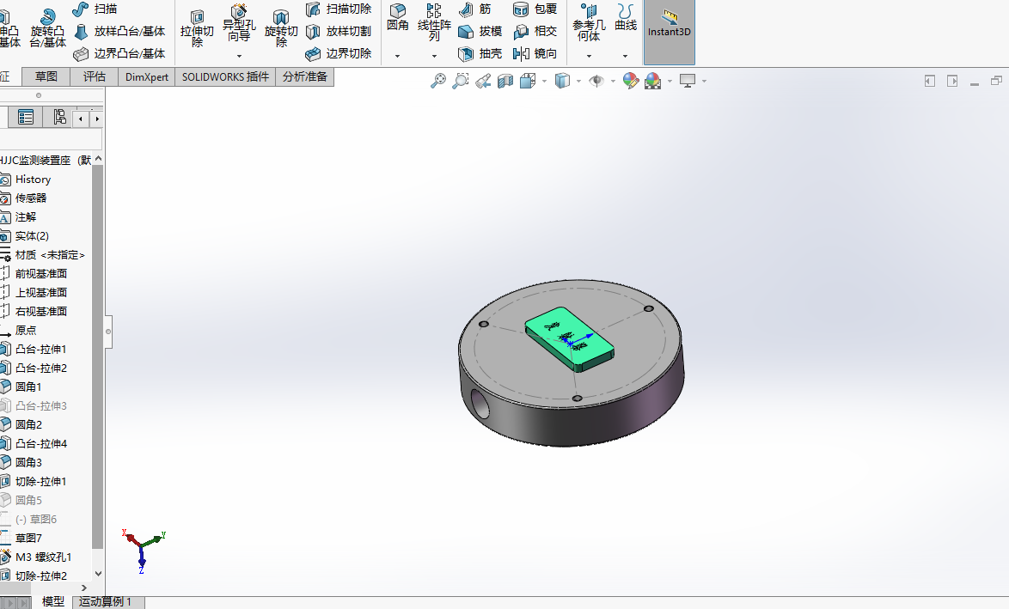Switch to the 分析准备 tab
Screen dimensions: 1009x609
pos(305,76)
